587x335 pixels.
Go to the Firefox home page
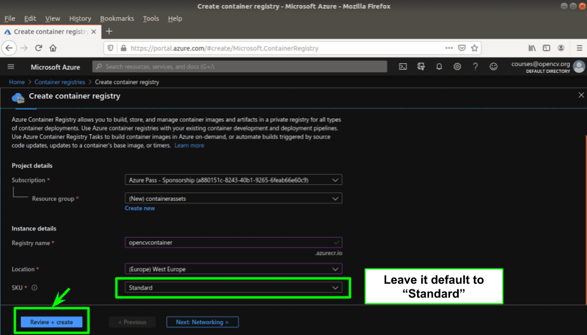coord(53,47)
